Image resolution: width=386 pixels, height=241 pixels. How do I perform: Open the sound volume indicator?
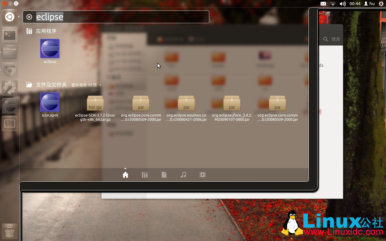pos(343,4)
